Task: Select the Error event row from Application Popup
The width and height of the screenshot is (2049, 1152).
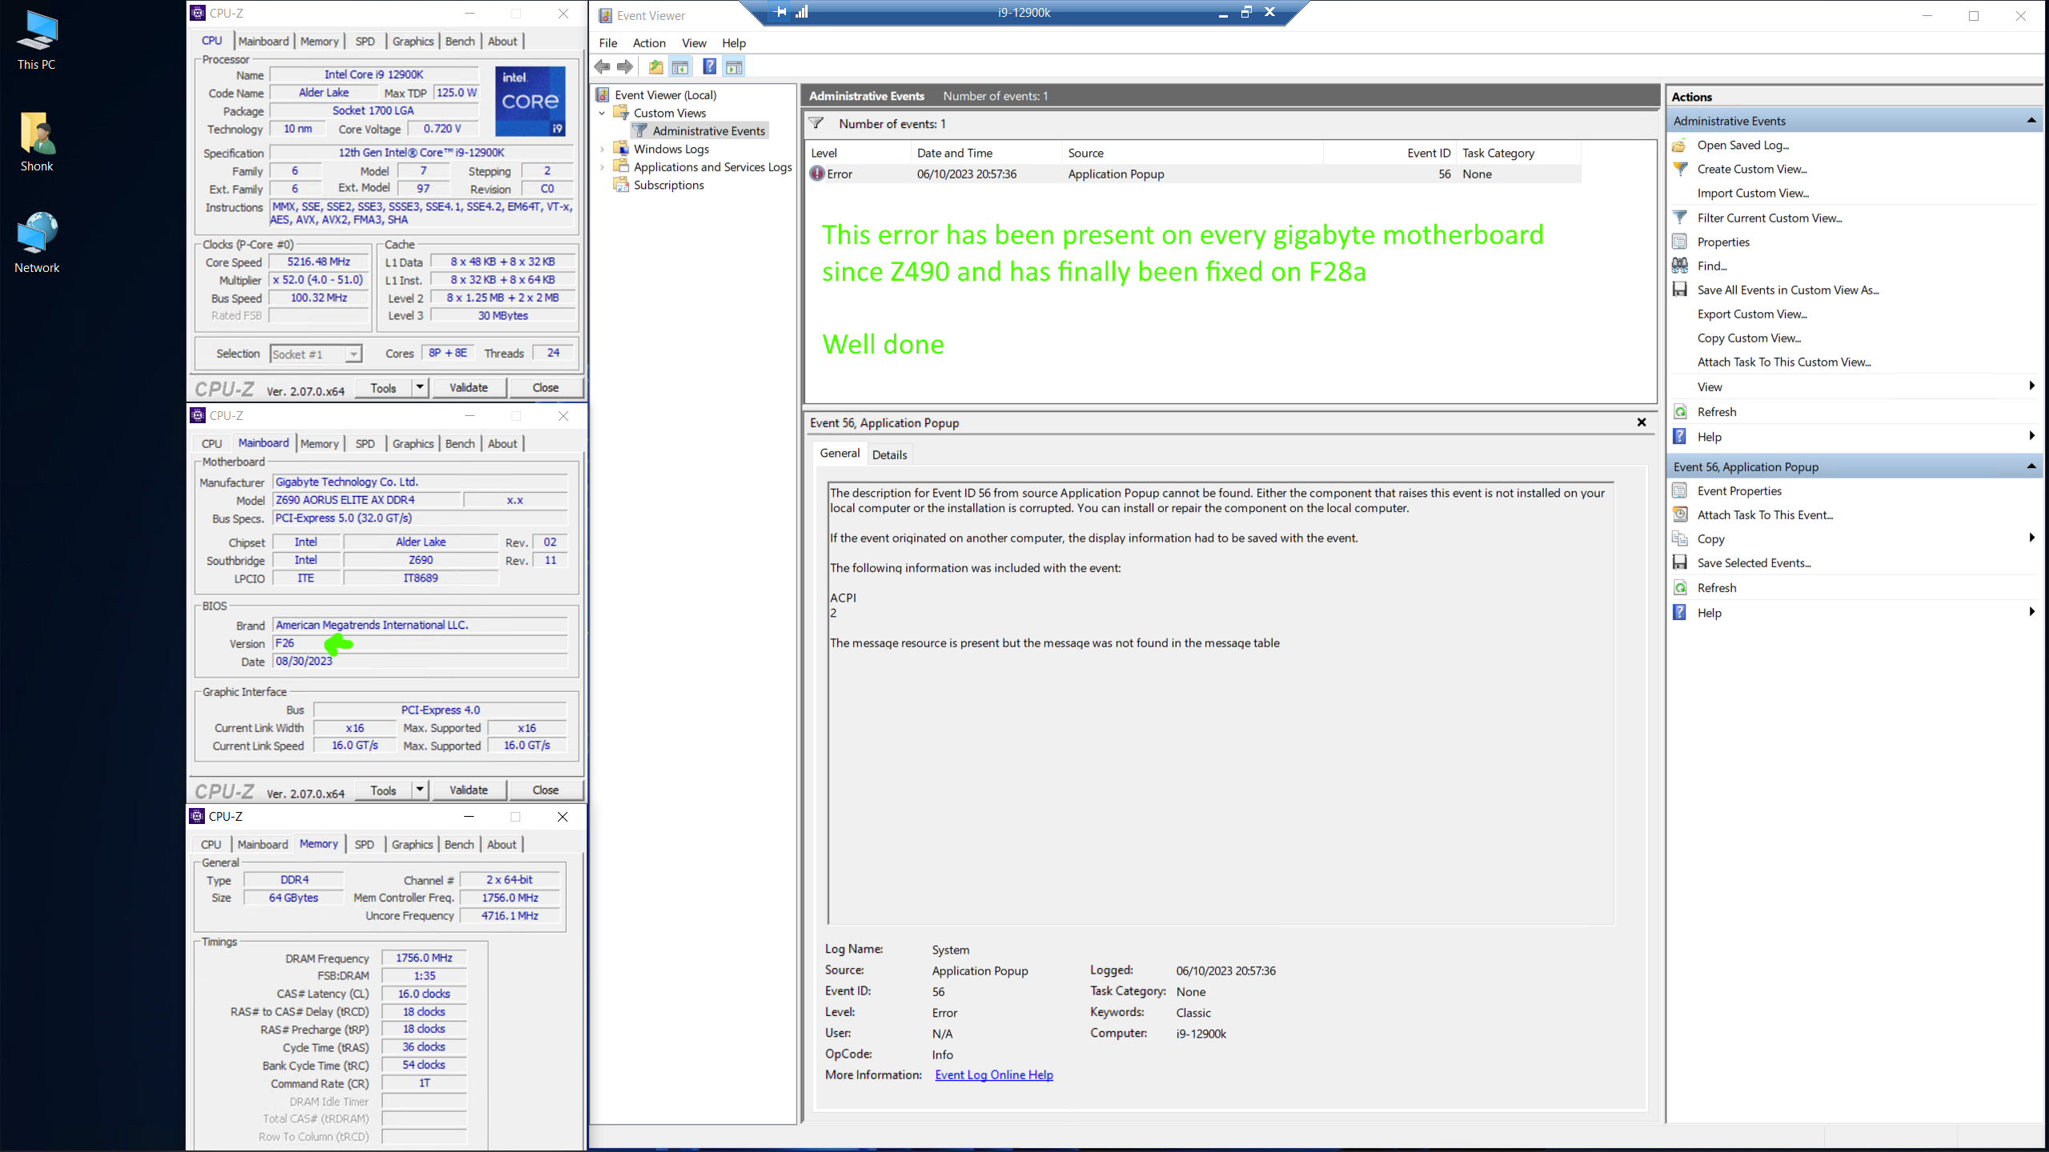Action: click(1193, 174)
